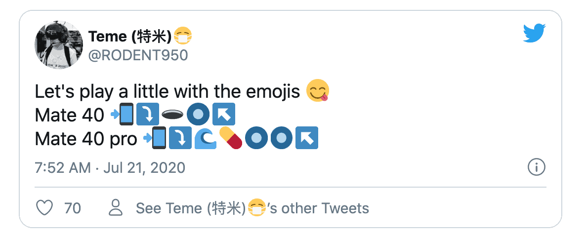Click the curved down arrow emoji in Mate 40 pro line
The image size is (586, 238).
(x=180, y=138)
